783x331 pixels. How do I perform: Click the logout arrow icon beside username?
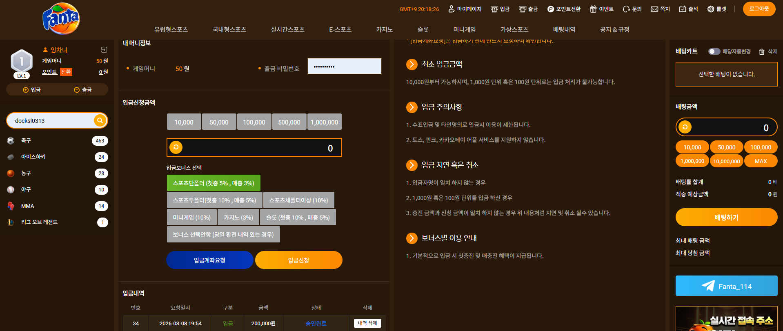tap(104, 50)
